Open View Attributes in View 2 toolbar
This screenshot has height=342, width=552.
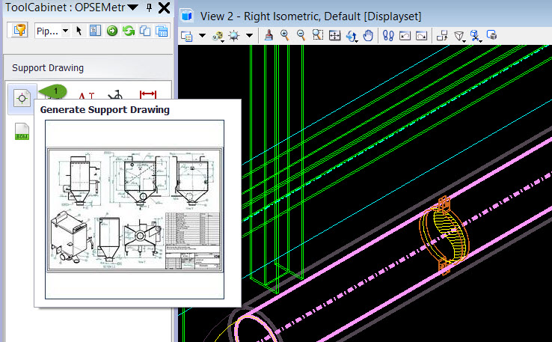tap(186, 36)
